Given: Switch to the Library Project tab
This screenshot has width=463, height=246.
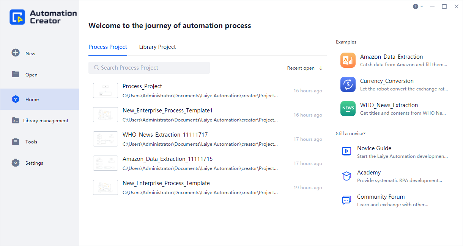Looking at the screenshot, I should 157,47.
